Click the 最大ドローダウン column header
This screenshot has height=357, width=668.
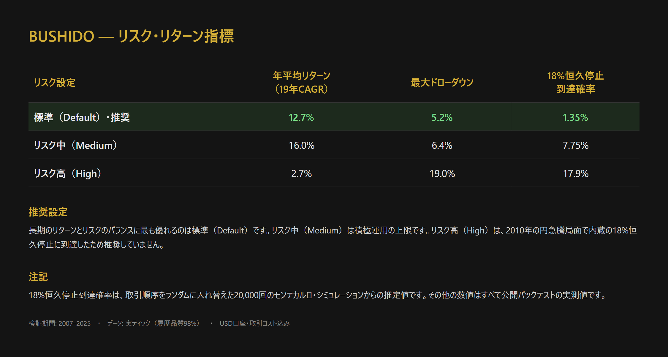(x=442, y=83)
